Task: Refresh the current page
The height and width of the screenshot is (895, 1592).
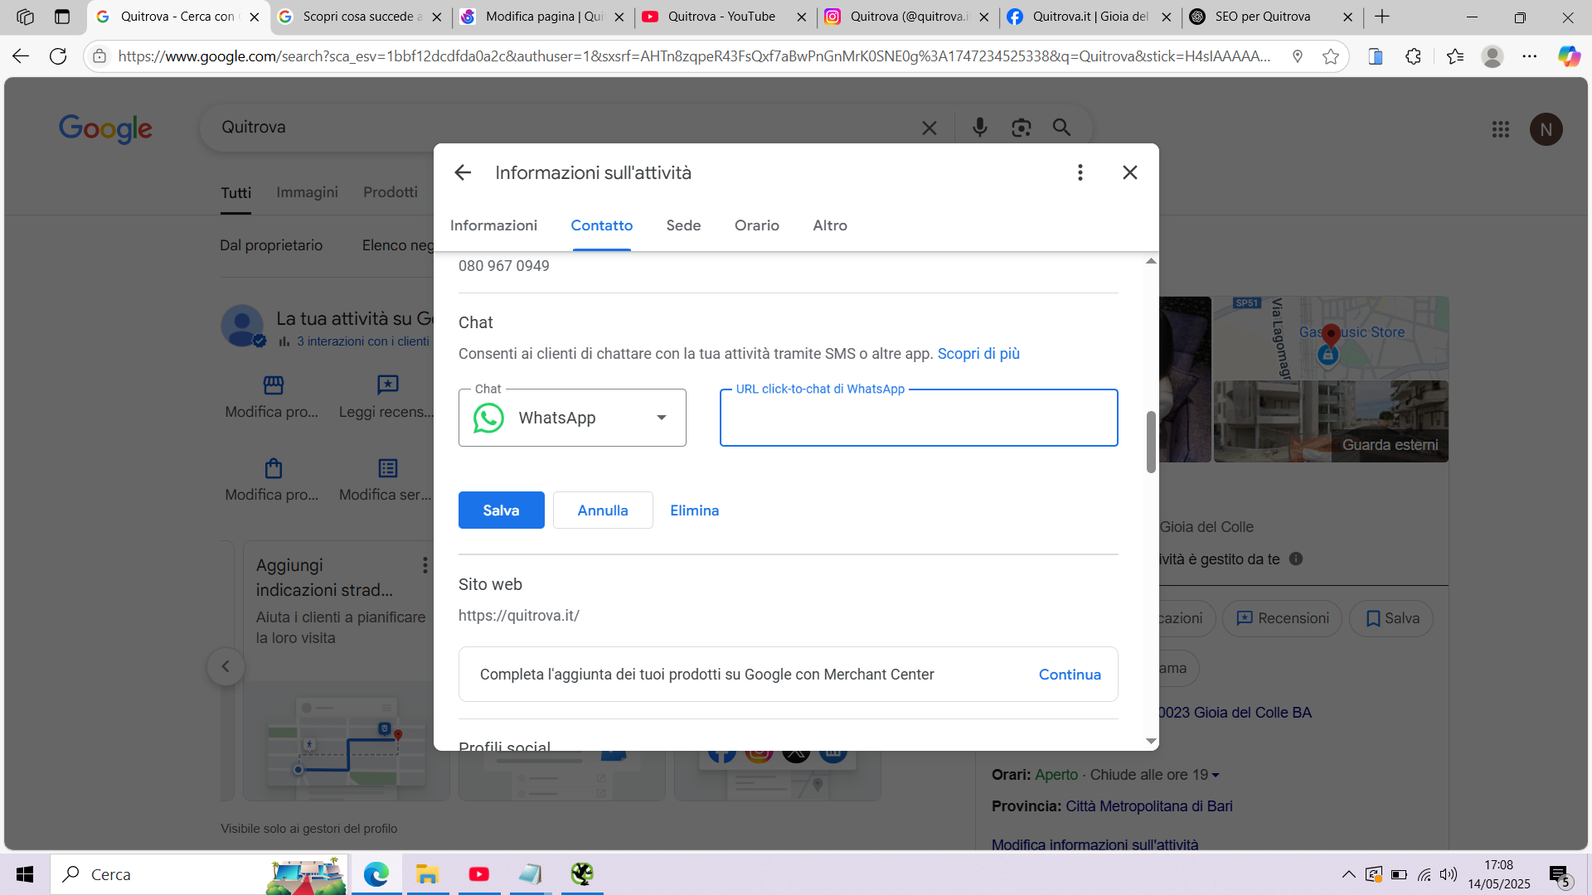Action: click(58, 56)
